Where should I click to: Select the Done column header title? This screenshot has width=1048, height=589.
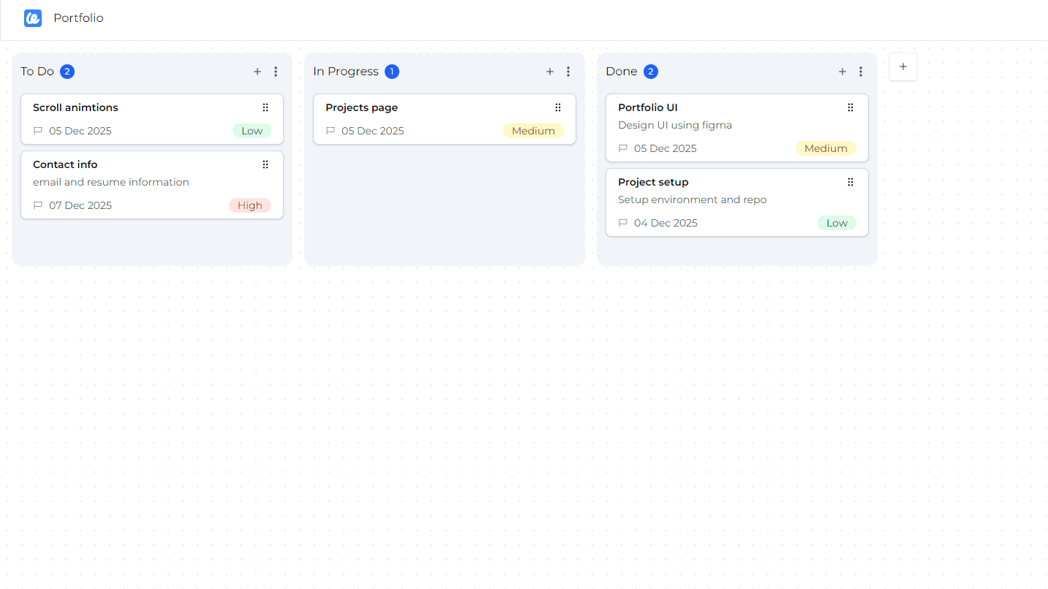pyautogui.click(x=622, y=72)
